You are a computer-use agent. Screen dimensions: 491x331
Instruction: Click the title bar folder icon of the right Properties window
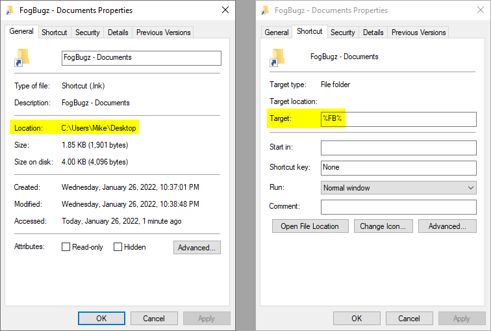pyautogui.click(x=265, y=10)
